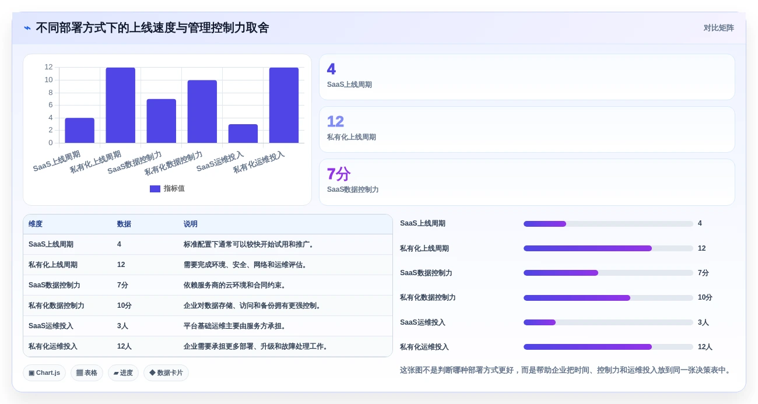Image resolution: width=758 pixels, height=404 pixels.
Task: Open the SaaS数据控制力 card showing 7分
Action: pyautogui.click(x=527, y=182)
